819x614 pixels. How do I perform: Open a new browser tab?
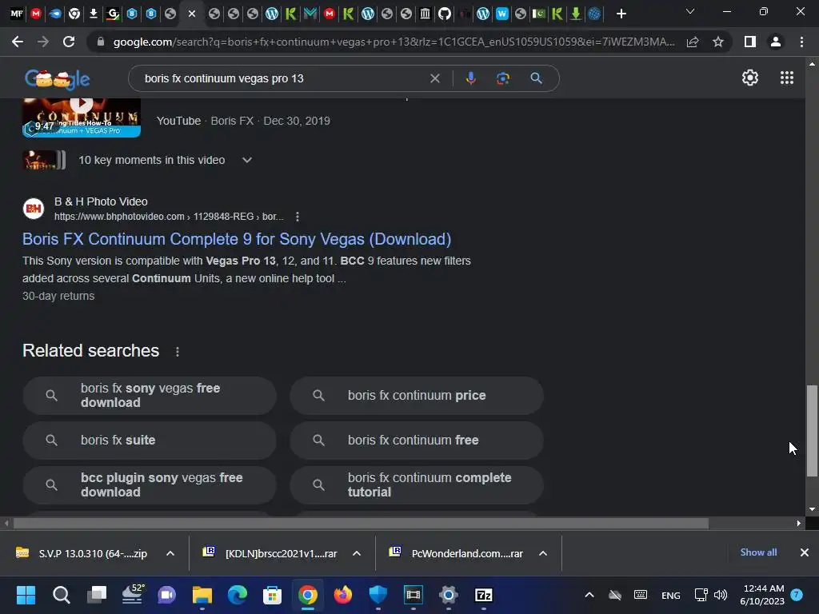click(621, 14)
